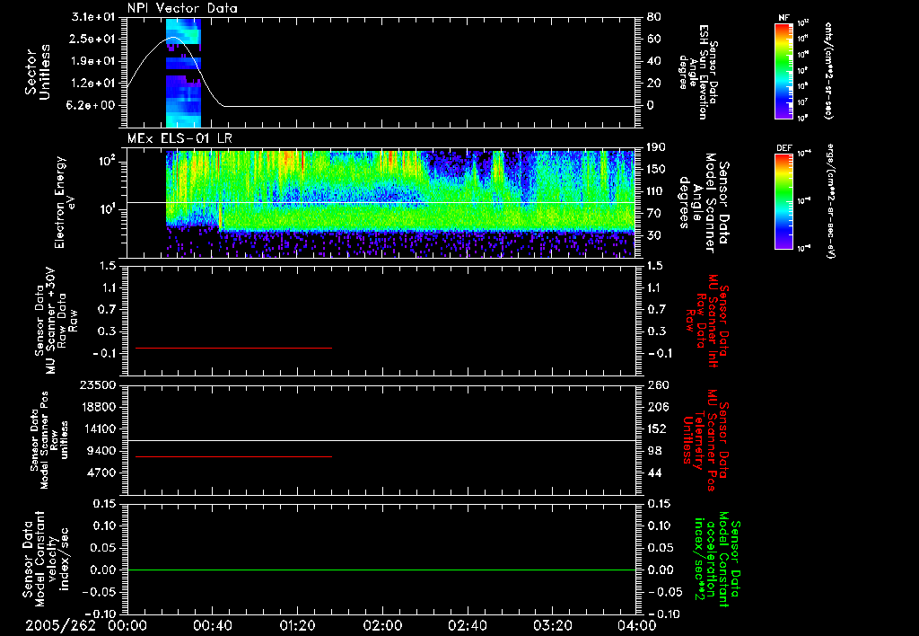Click the ELS electron energy spectrogram

tap(400, 202)
